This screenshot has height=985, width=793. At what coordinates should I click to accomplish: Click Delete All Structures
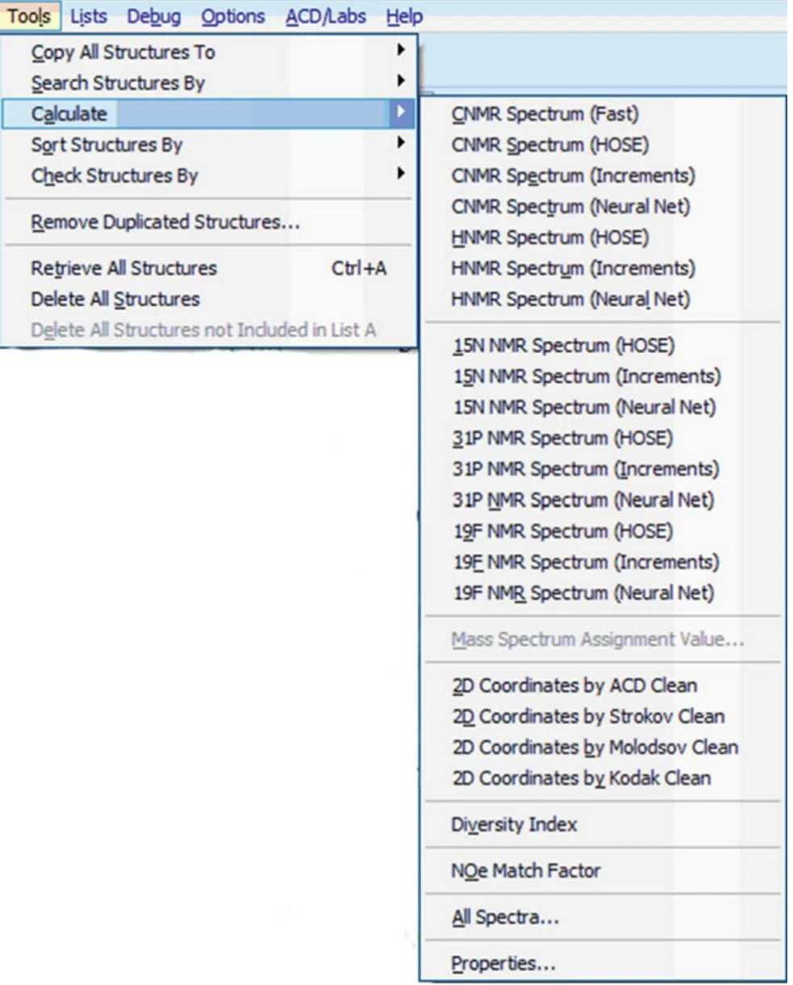pyautogui.click(x=210, y=299)
